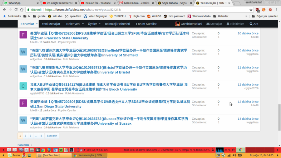Click the clock Prş Ağu 16
This screenshot has height=158, width=281.
[x=262, y=155]
